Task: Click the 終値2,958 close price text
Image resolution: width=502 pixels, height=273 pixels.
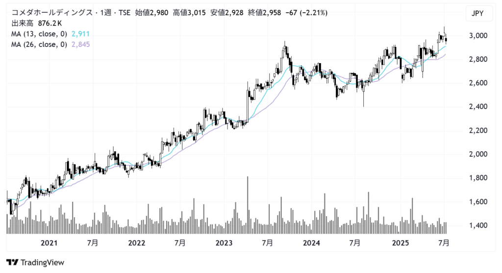Action: [x=264, y=13]
